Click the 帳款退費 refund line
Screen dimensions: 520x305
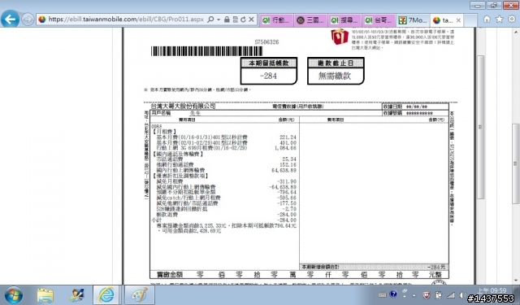pos(167,215)
